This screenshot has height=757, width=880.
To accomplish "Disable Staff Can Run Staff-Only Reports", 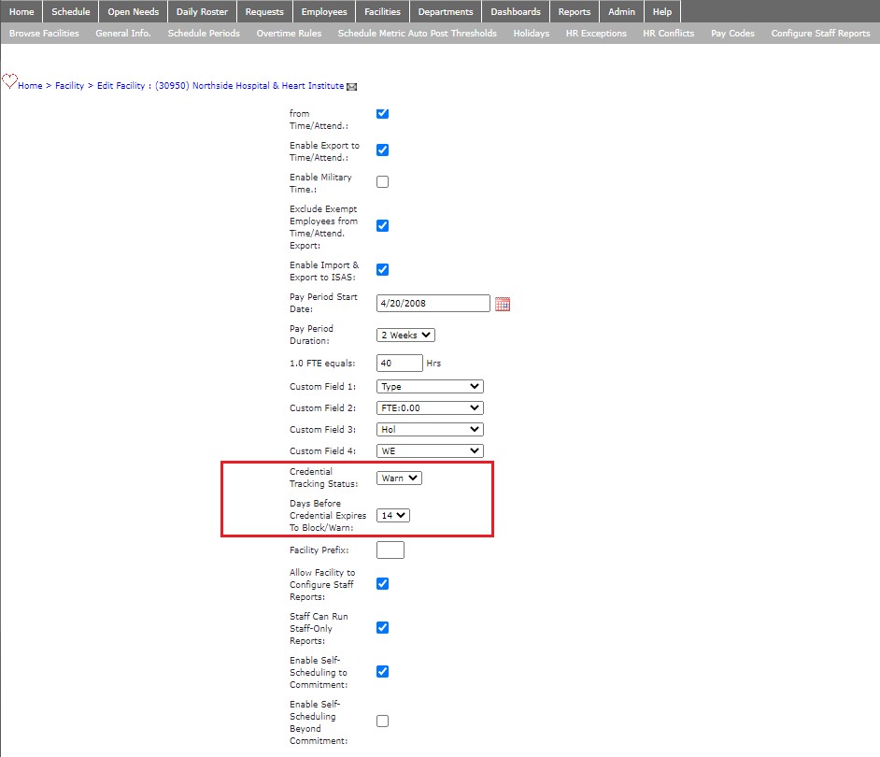I will pyautogui.click(x=382, y=627).
